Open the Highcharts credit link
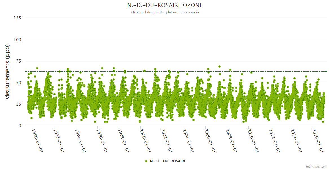 316,167
